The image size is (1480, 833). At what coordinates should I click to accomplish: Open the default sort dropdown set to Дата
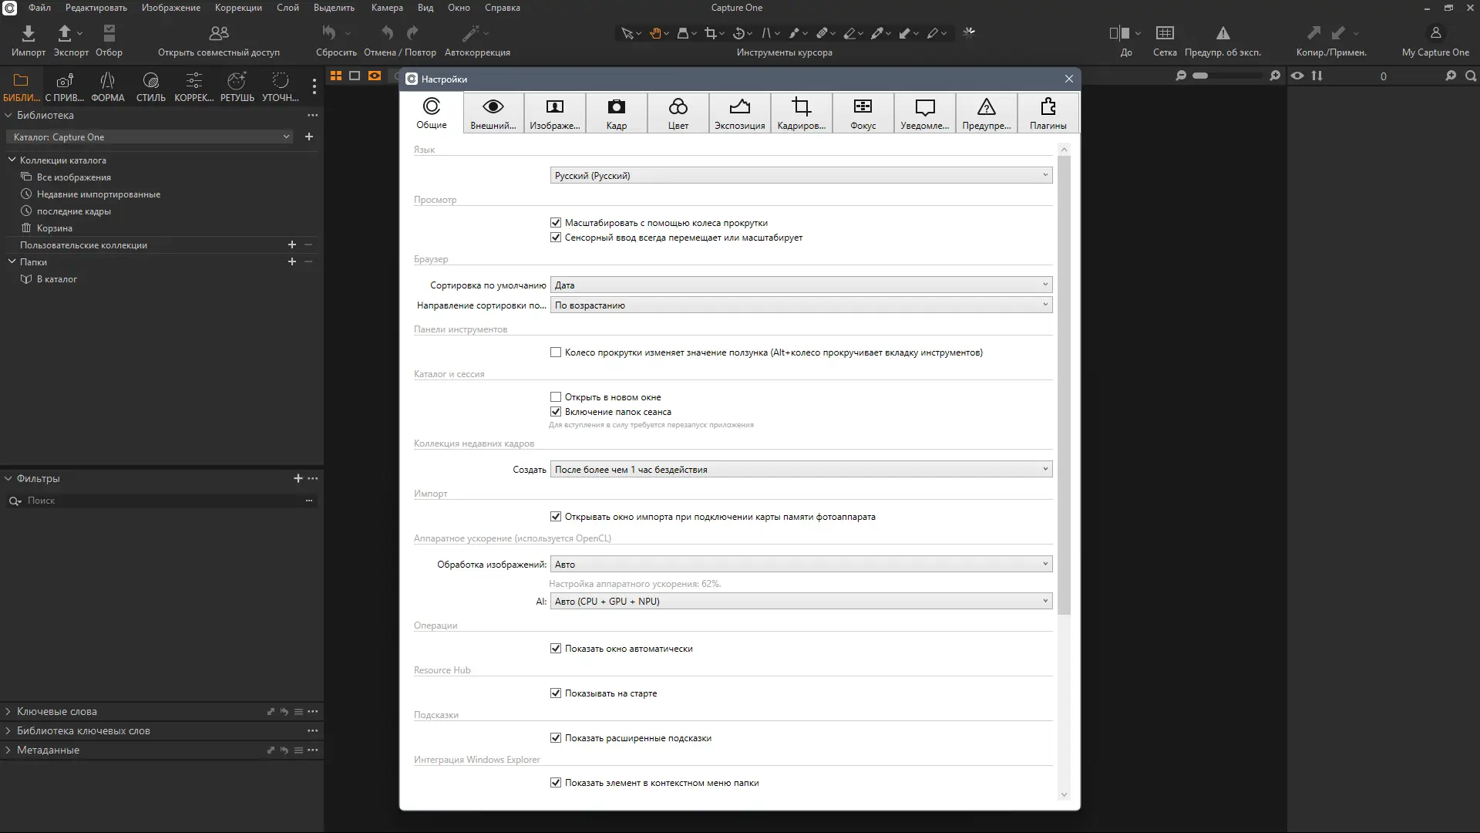pos(801,285)
